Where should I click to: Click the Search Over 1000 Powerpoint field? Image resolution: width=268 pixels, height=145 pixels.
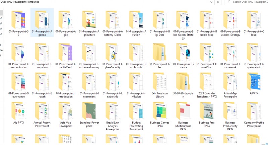246,2
